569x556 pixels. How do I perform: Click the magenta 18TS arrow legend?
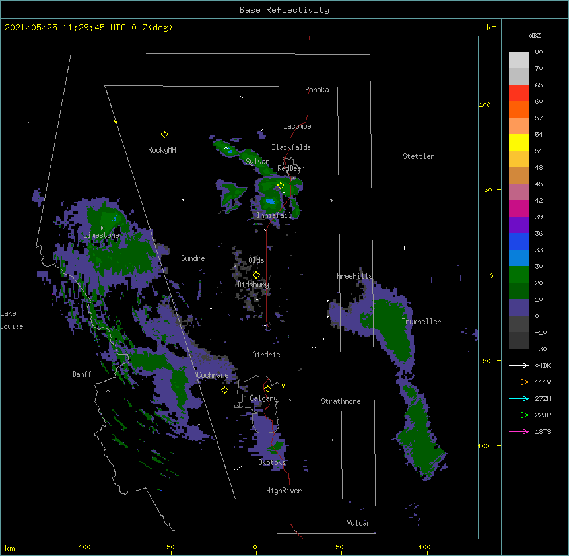click(519, 431)
